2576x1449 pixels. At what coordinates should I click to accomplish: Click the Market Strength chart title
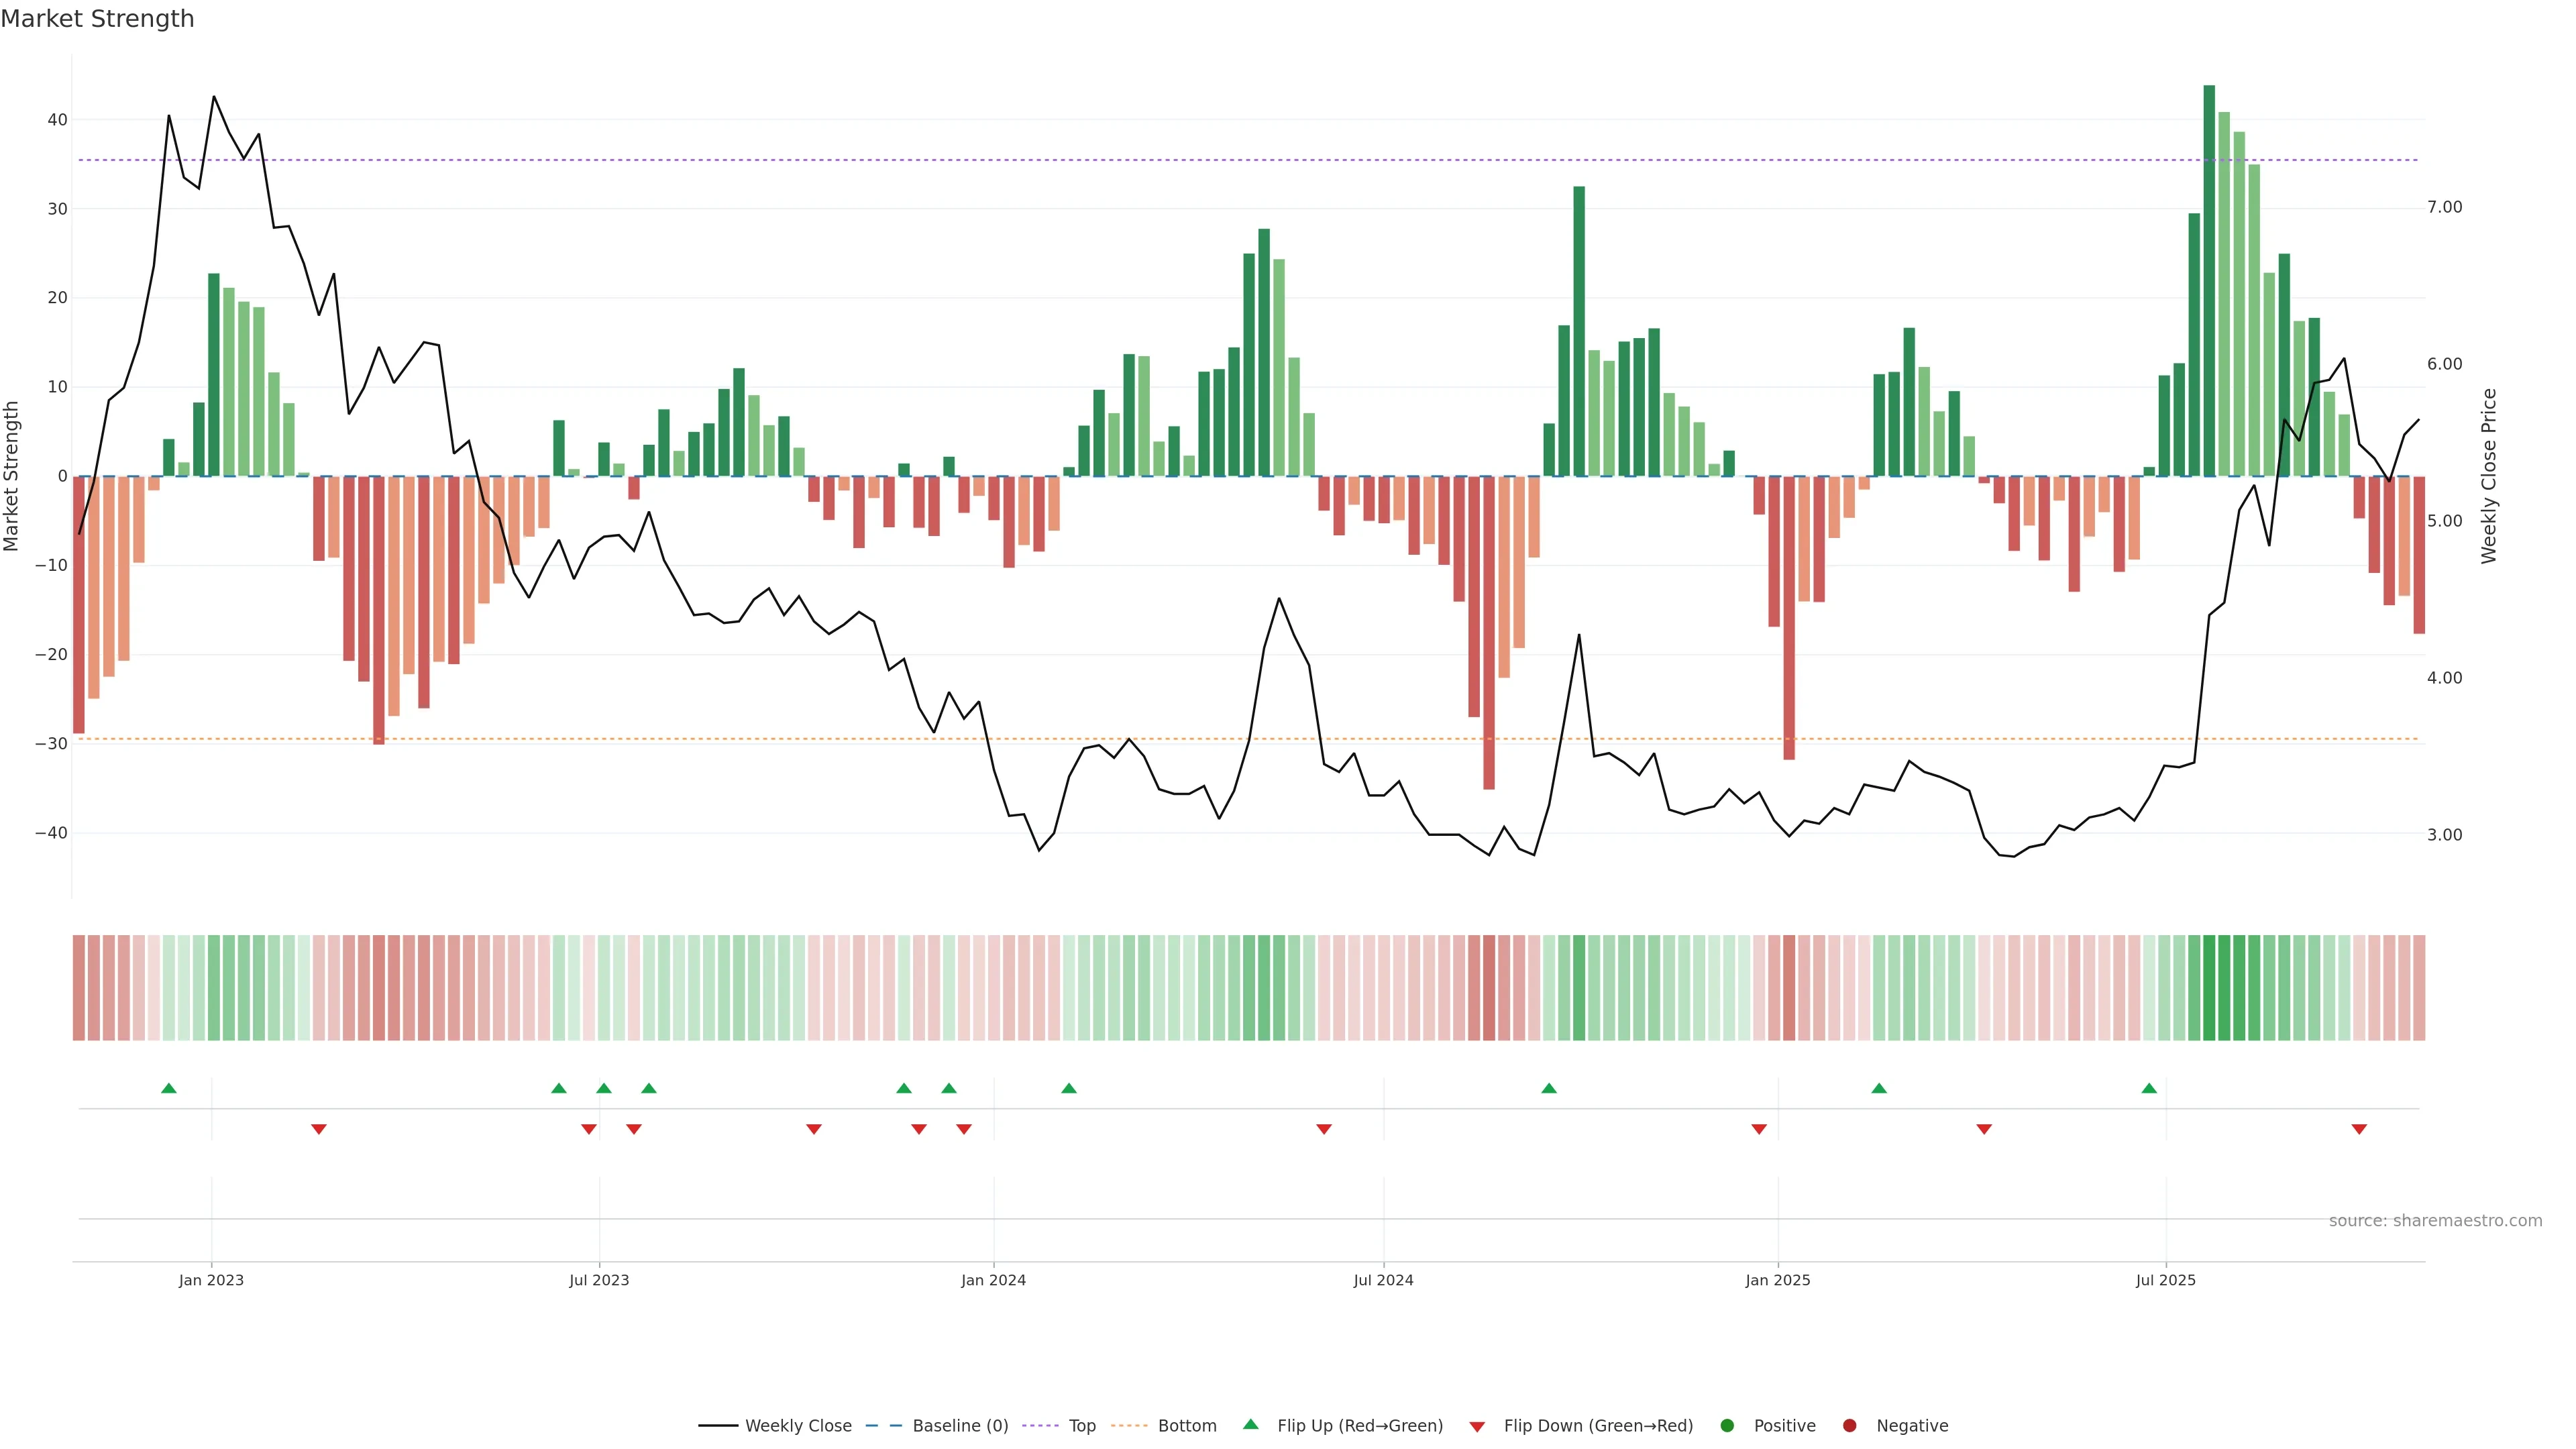[97, 19]
